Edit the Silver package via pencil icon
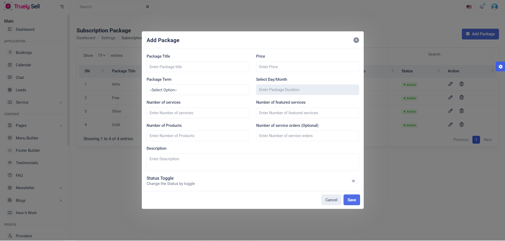505x241 pixels. tap(450, 111)
